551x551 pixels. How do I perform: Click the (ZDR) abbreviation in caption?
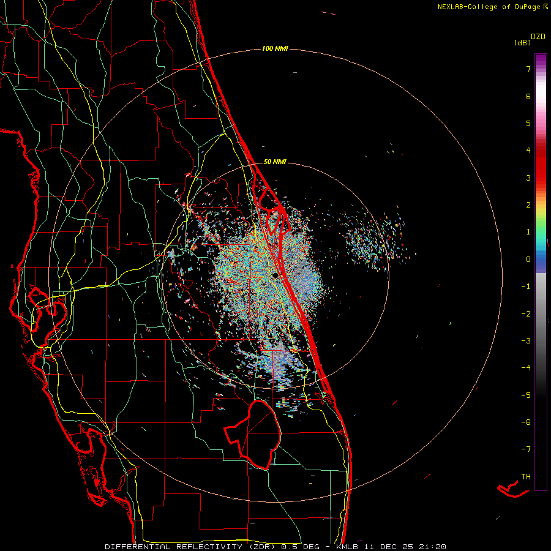(x=263, y=547)
